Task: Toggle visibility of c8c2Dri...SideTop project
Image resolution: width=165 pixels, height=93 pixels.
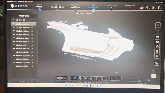Action: [32, 59]
